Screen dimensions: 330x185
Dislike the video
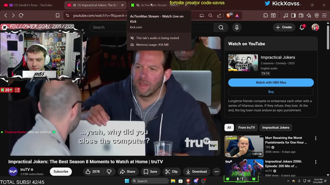tap(109, 172)
